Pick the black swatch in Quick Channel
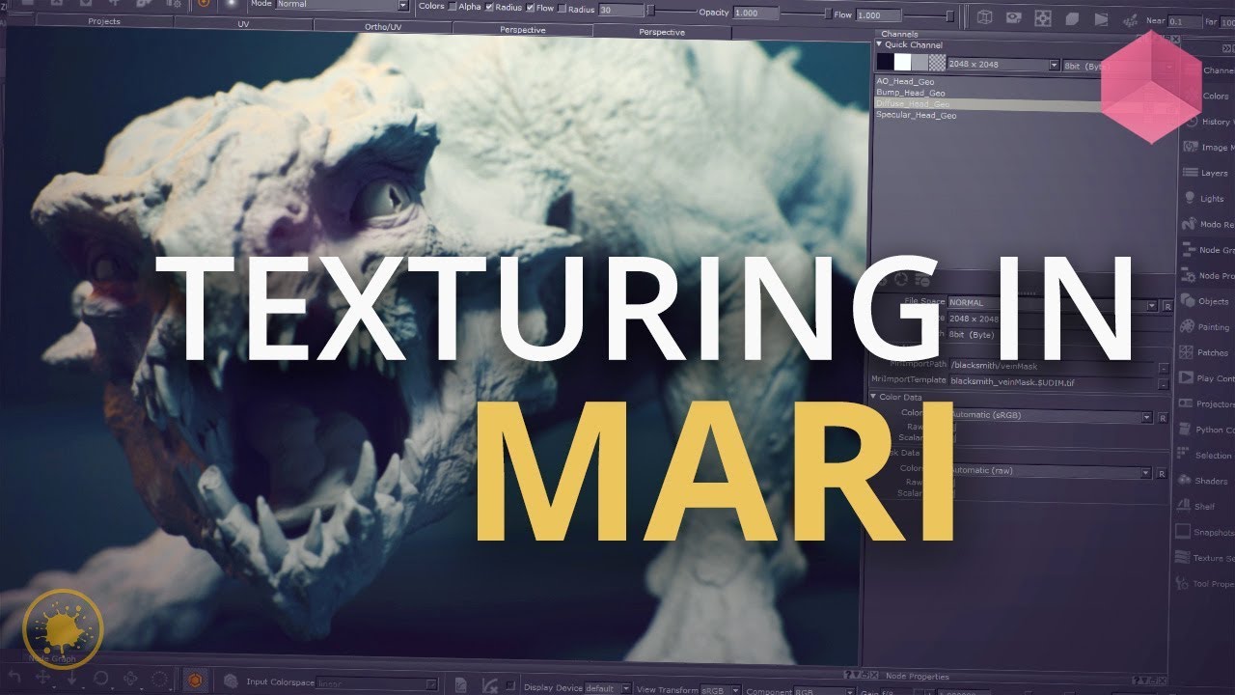 pos(885,62)
